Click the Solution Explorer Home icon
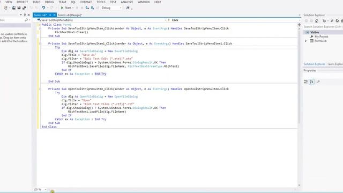 317,21
